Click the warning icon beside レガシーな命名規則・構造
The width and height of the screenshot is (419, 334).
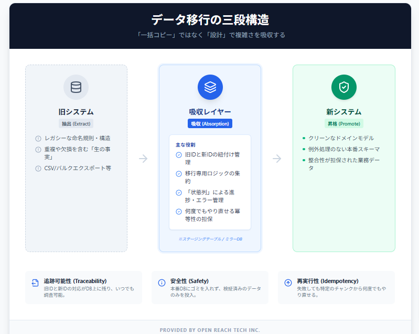[38, 139]
